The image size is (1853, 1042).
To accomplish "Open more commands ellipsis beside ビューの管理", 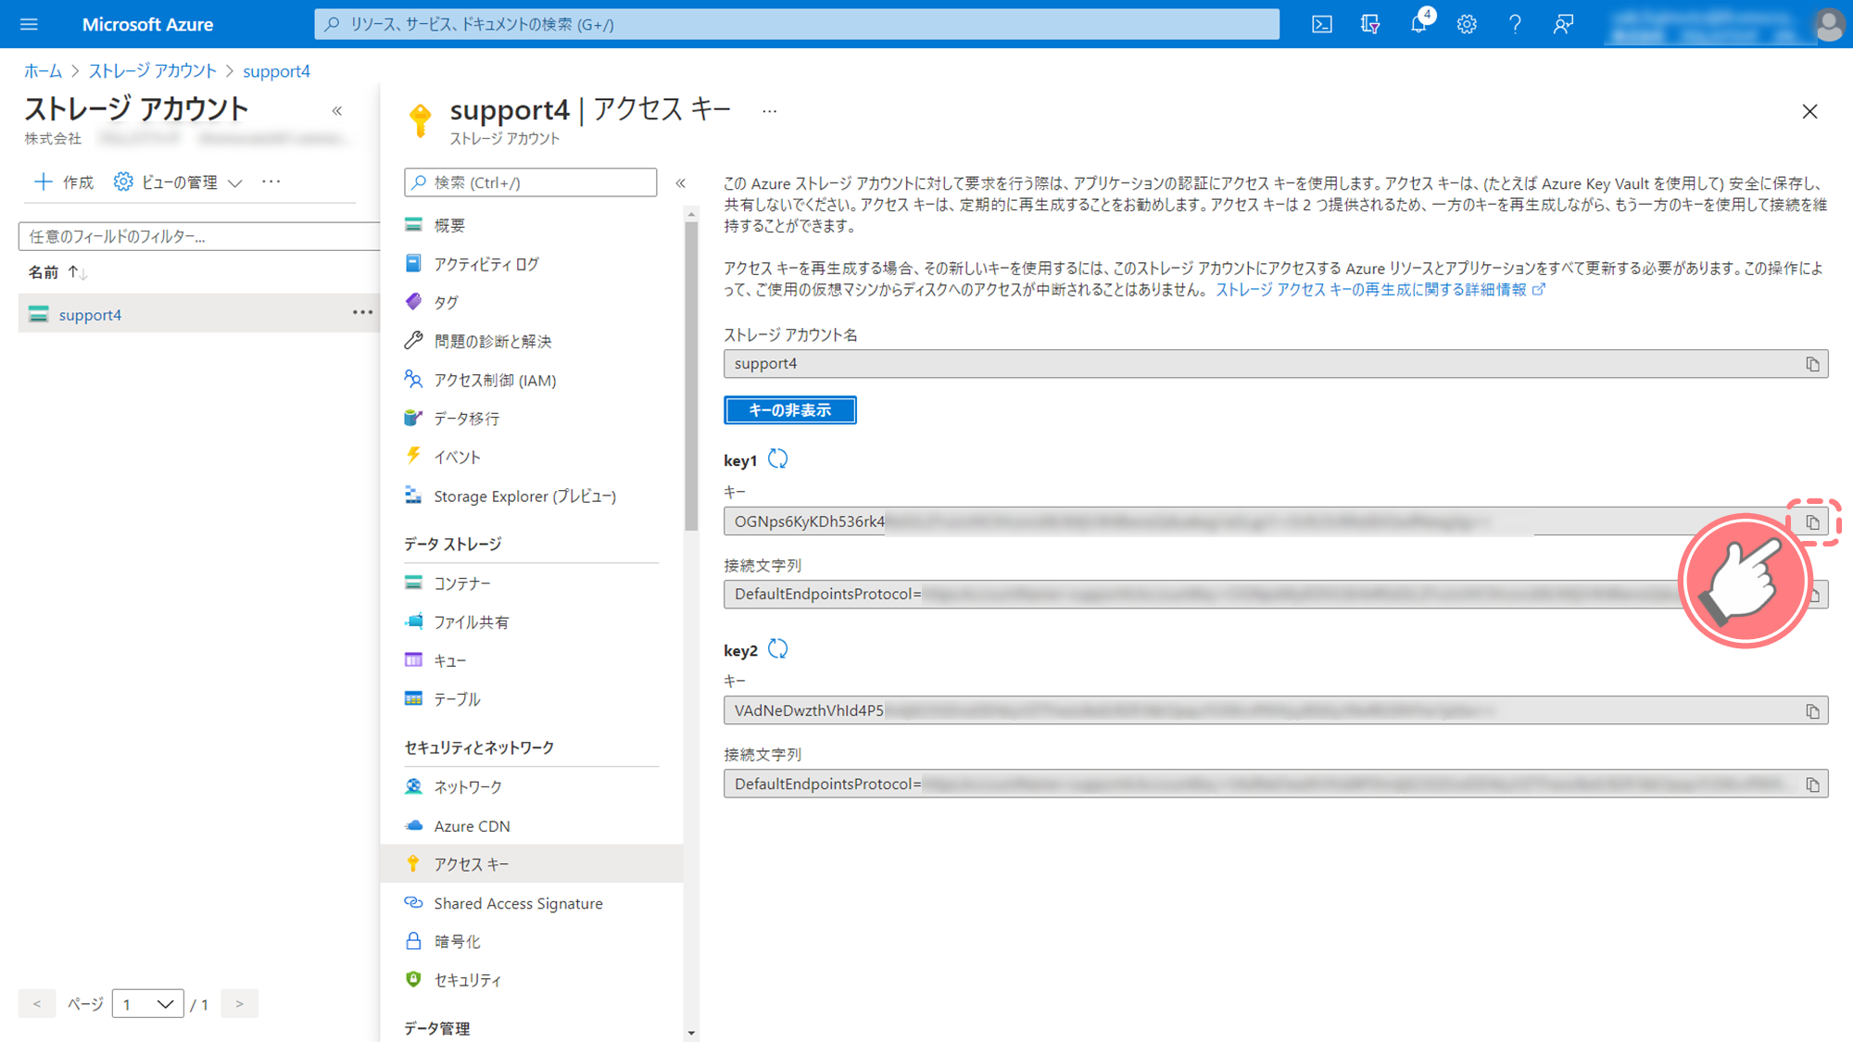I will coord(271,182).
